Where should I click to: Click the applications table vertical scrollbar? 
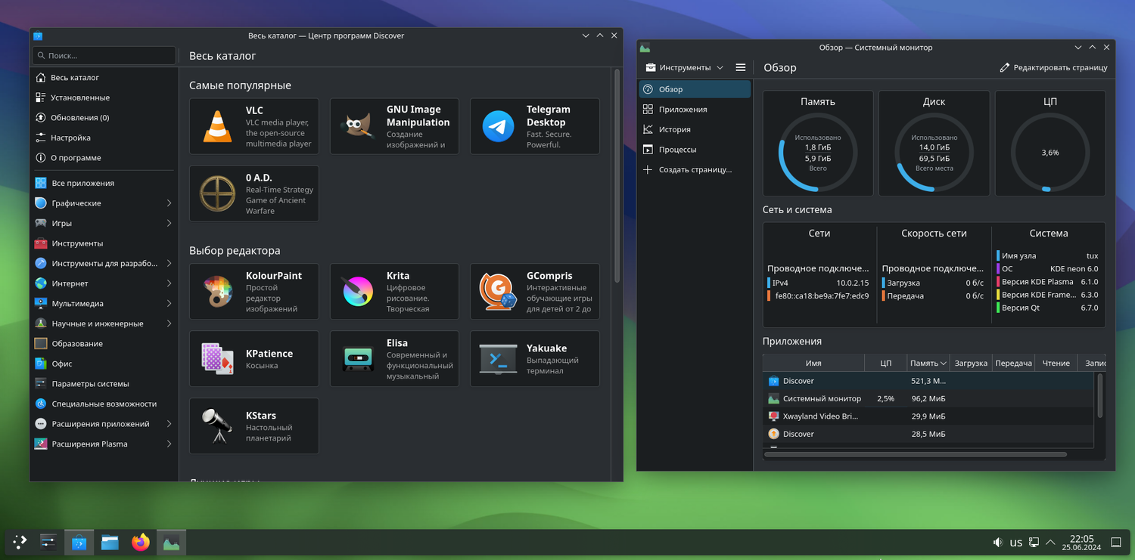1099,394
